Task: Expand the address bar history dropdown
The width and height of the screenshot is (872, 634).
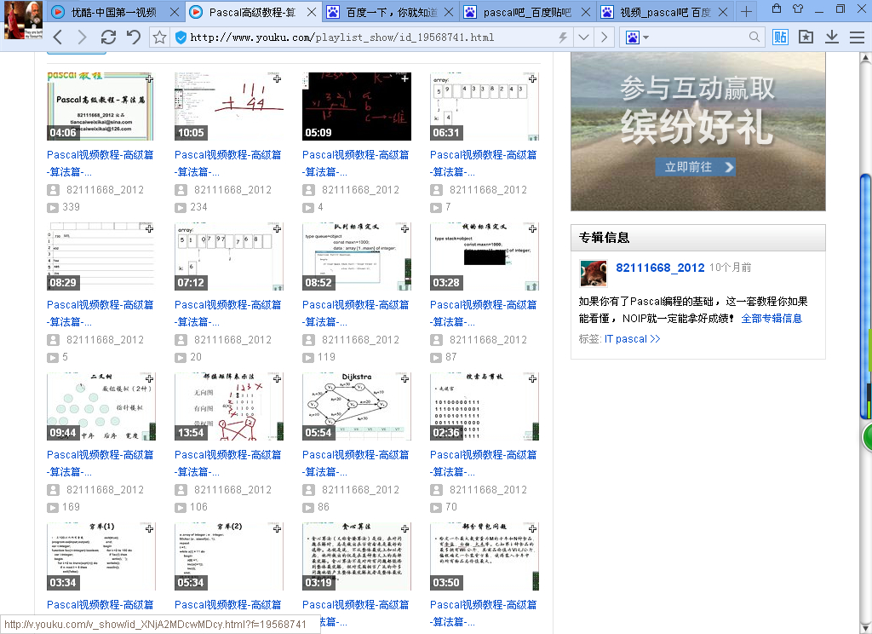Action: click(583, 37)
